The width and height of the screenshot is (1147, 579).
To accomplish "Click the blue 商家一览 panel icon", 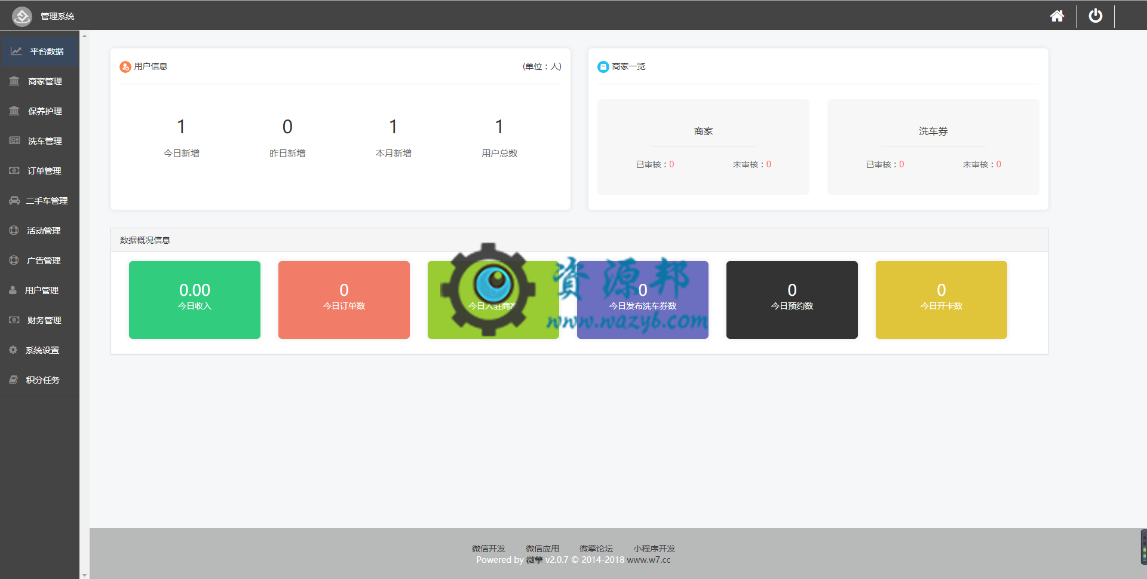I will [603, 67].
